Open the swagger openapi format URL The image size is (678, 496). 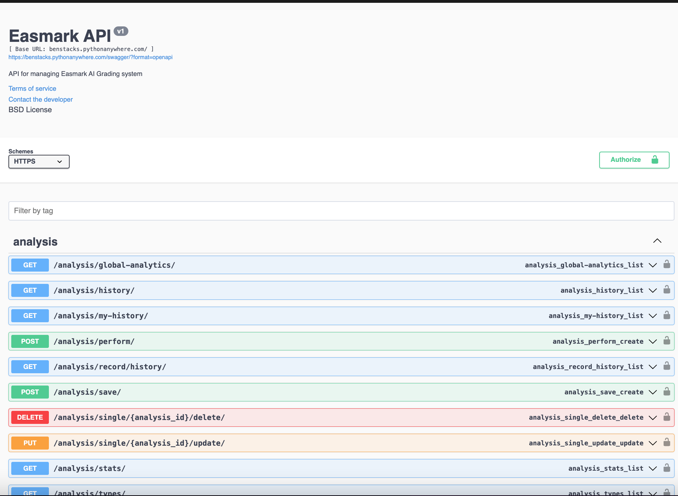90,57
